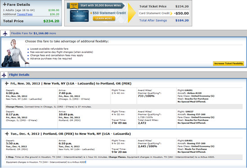This screenshot has width=247, height=168.
Task: Click the airplane icon beside Flexible Fare
Action: pos(5,33)
